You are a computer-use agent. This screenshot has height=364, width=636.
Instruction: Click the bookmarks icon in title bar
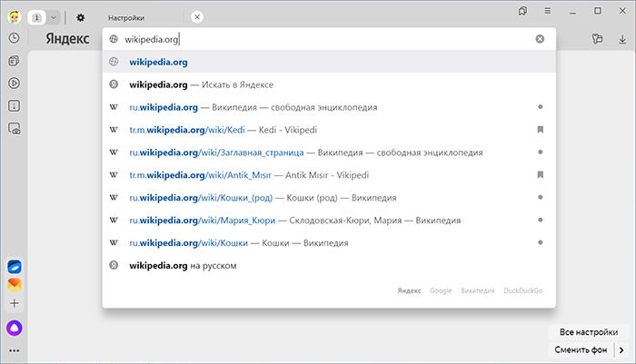(x=522, y=11)
